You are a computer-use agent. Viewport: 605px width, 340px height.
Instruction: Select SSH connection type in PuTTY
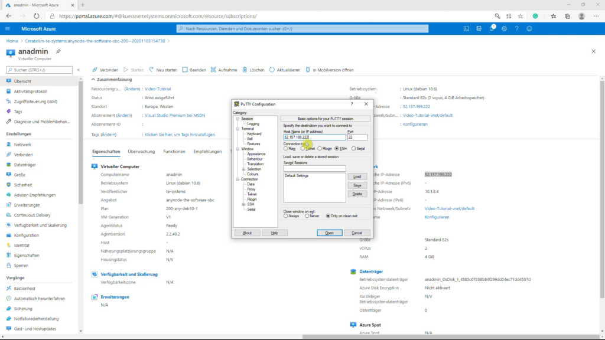point(337,148)
